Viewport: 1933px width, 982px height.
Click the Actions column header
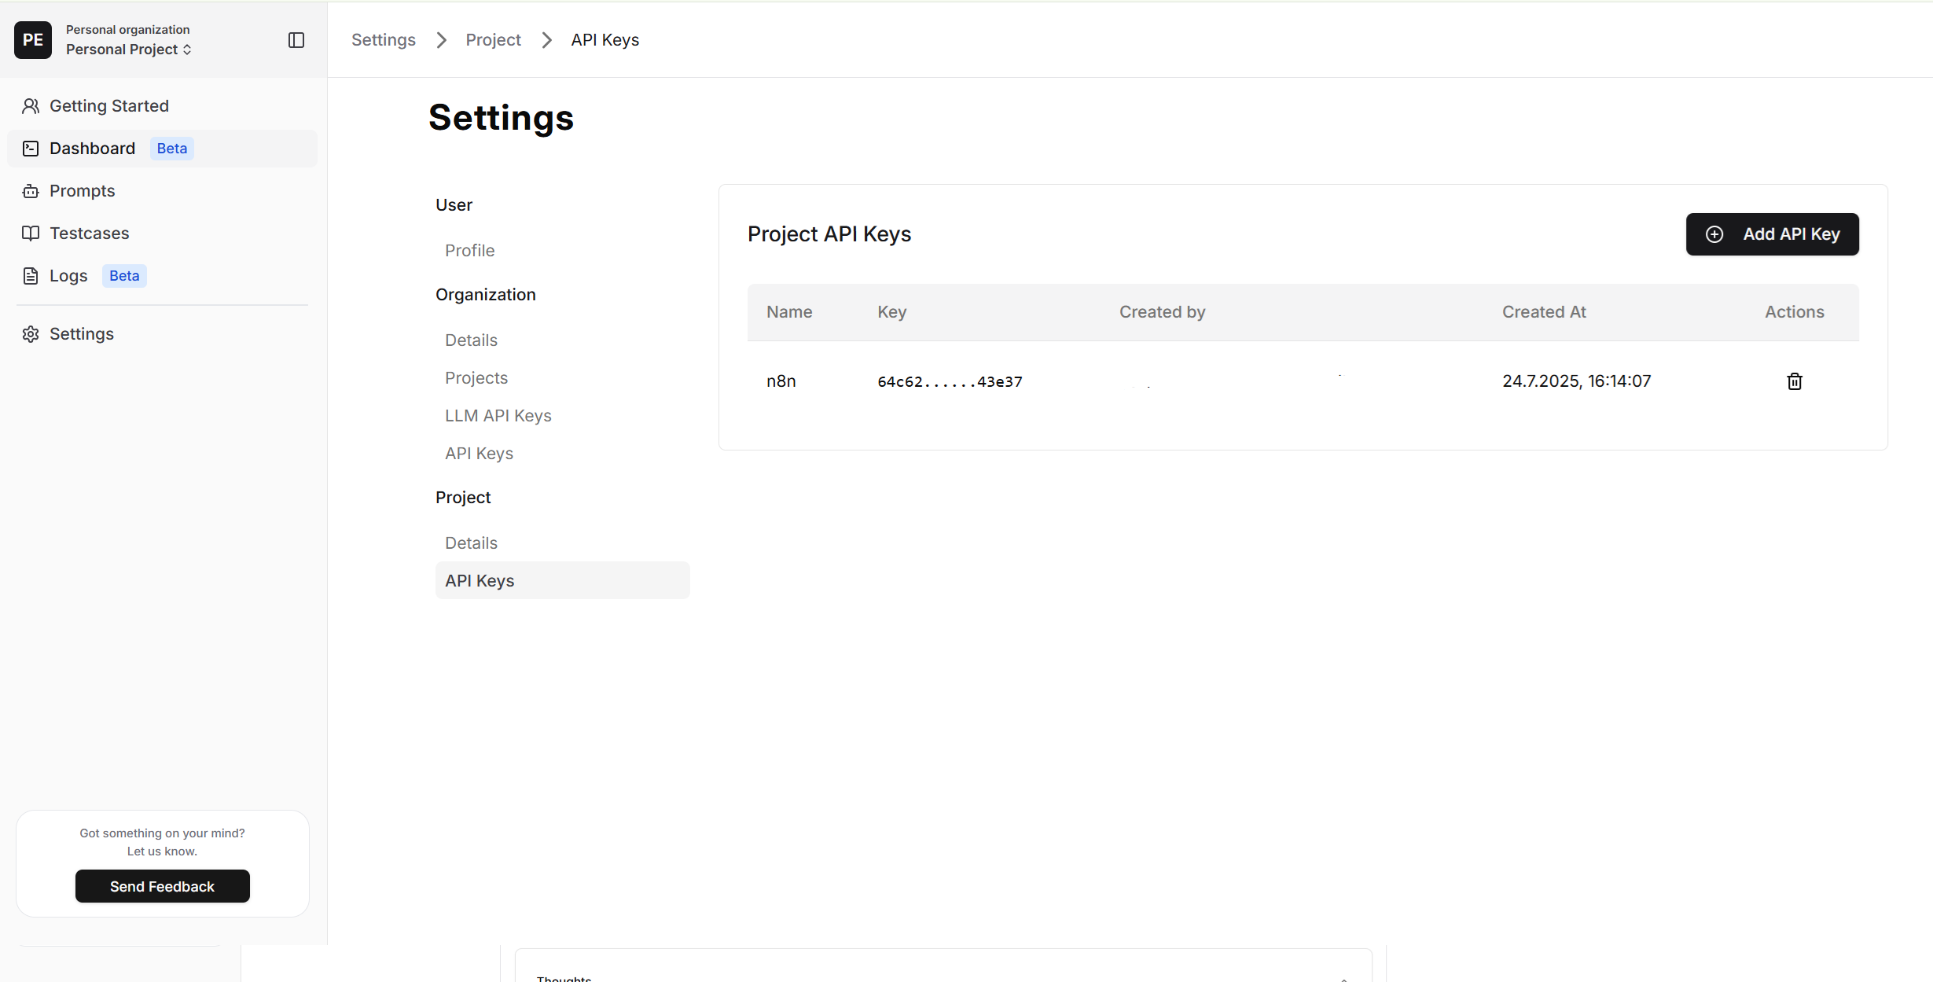[x=1795, y=312]
